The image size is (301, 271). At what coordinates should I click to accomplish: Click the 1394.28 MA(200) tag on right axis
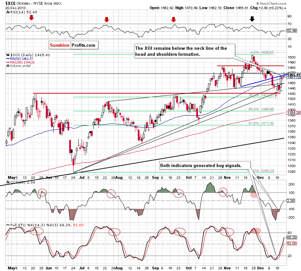(x=293, y=113)
